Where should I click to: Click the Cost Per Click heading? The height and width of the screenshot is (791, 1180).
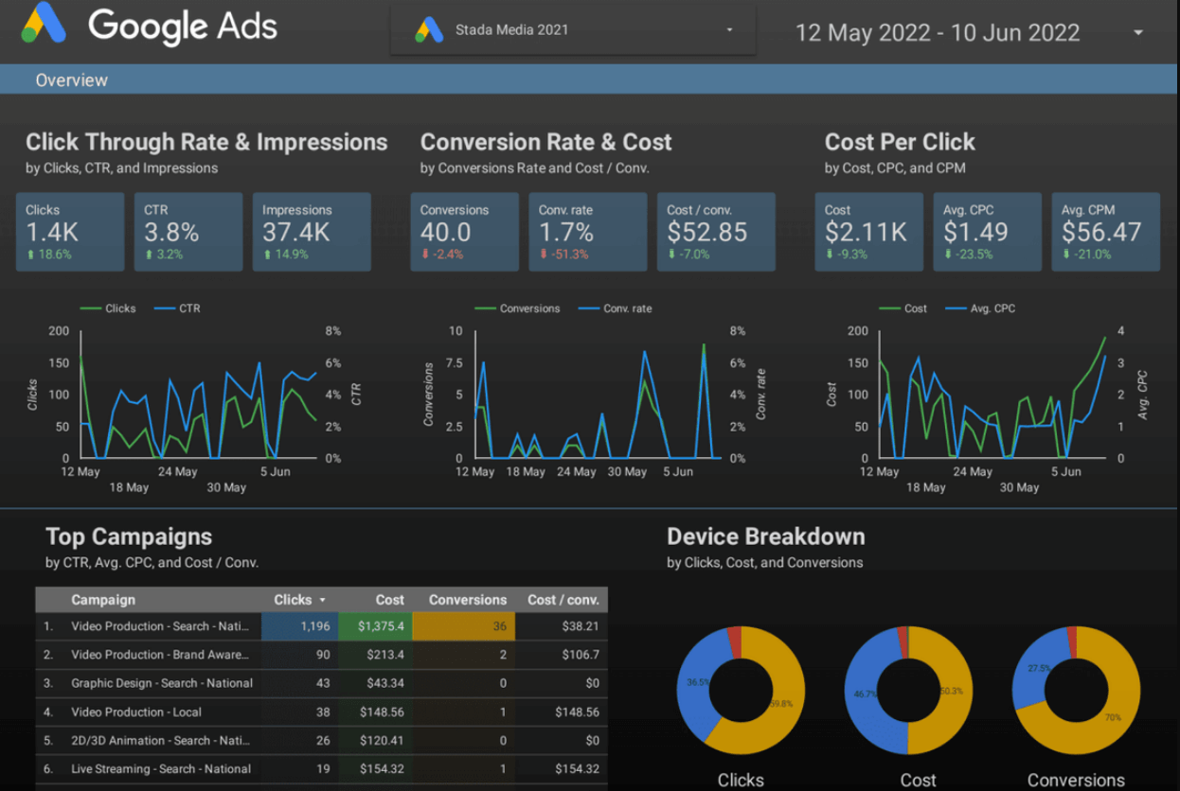coord(900,142)
